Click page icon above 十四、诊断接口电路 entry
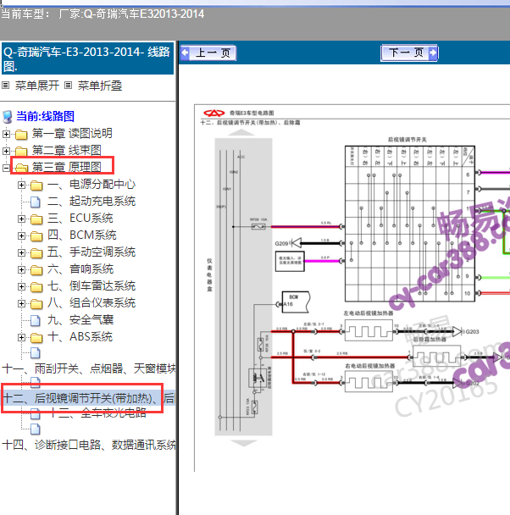510x515 pixels. coord(36,429)
